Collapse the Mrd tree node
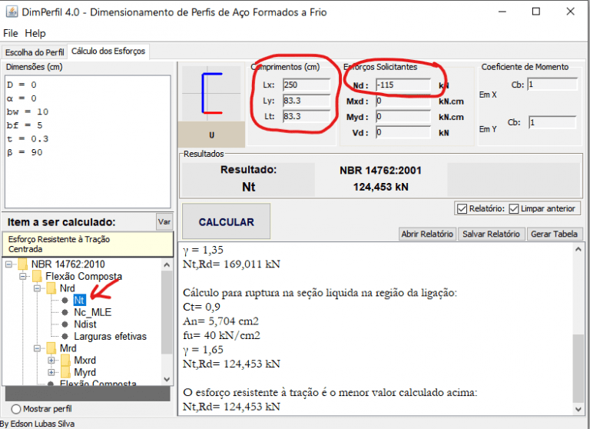The width and height of the screenshot is (590, 429). pyautogui.click(x=37, y=348)
